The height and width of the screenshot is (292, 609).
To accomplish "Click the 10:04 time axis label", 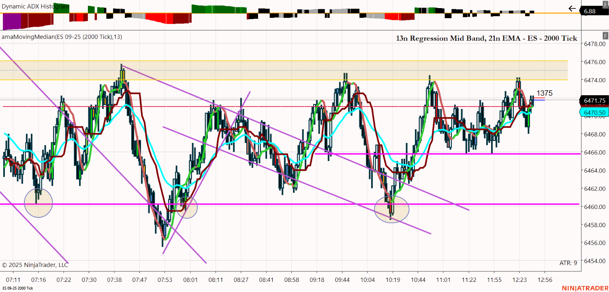I will 368,280.
